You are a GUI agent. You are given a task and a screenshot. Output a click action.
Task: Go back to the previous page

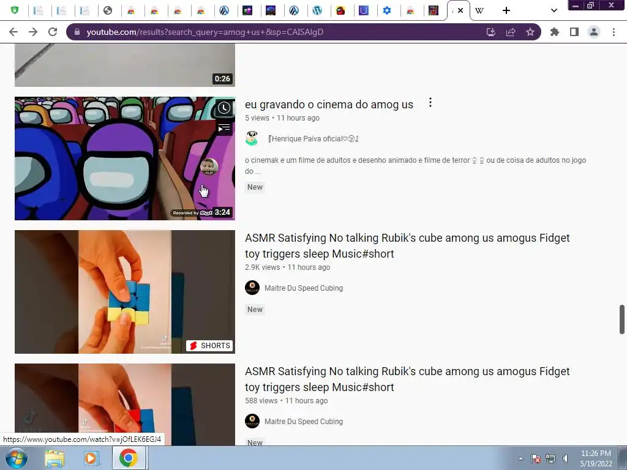pyautogui.click(x=13, y=32)
